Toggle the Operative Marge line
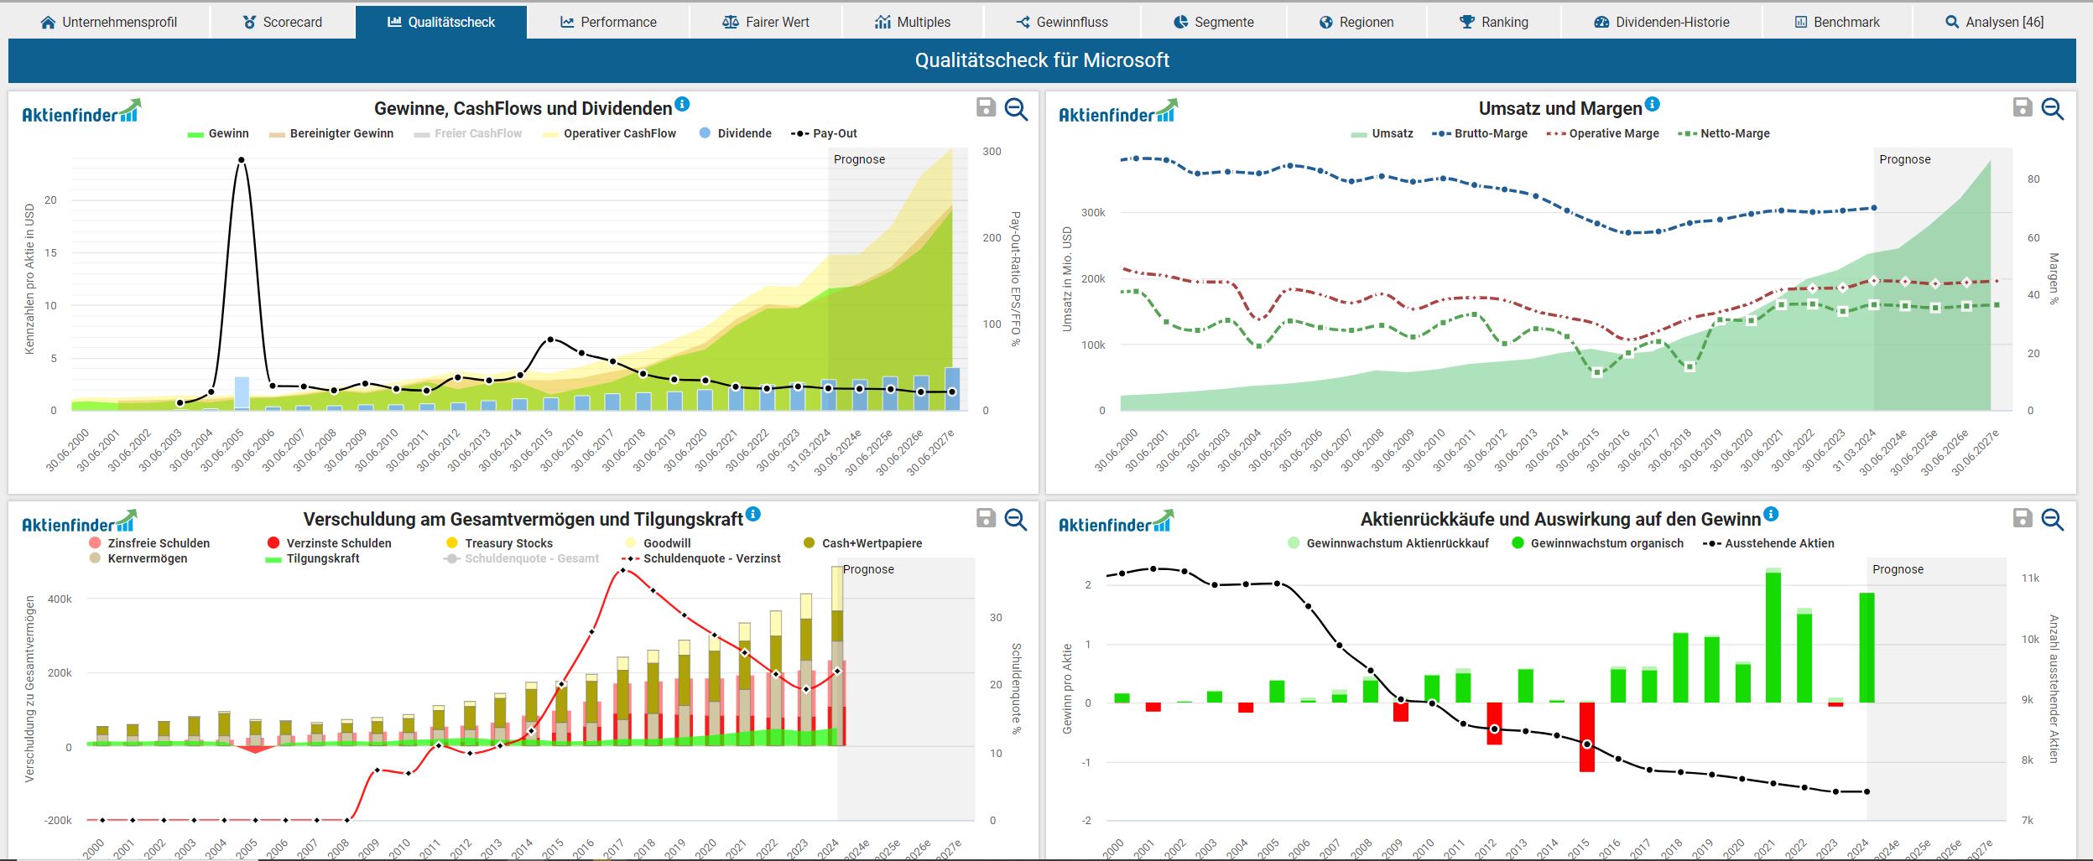 (1603, 133)
